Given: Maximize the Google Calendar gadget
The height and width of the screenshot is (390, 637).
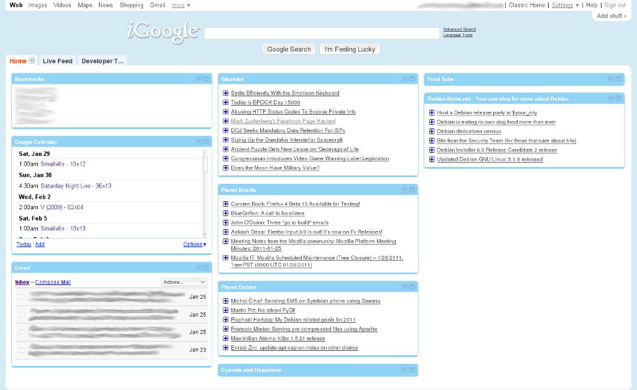Looking at the screenshot, I should (206, 142).
